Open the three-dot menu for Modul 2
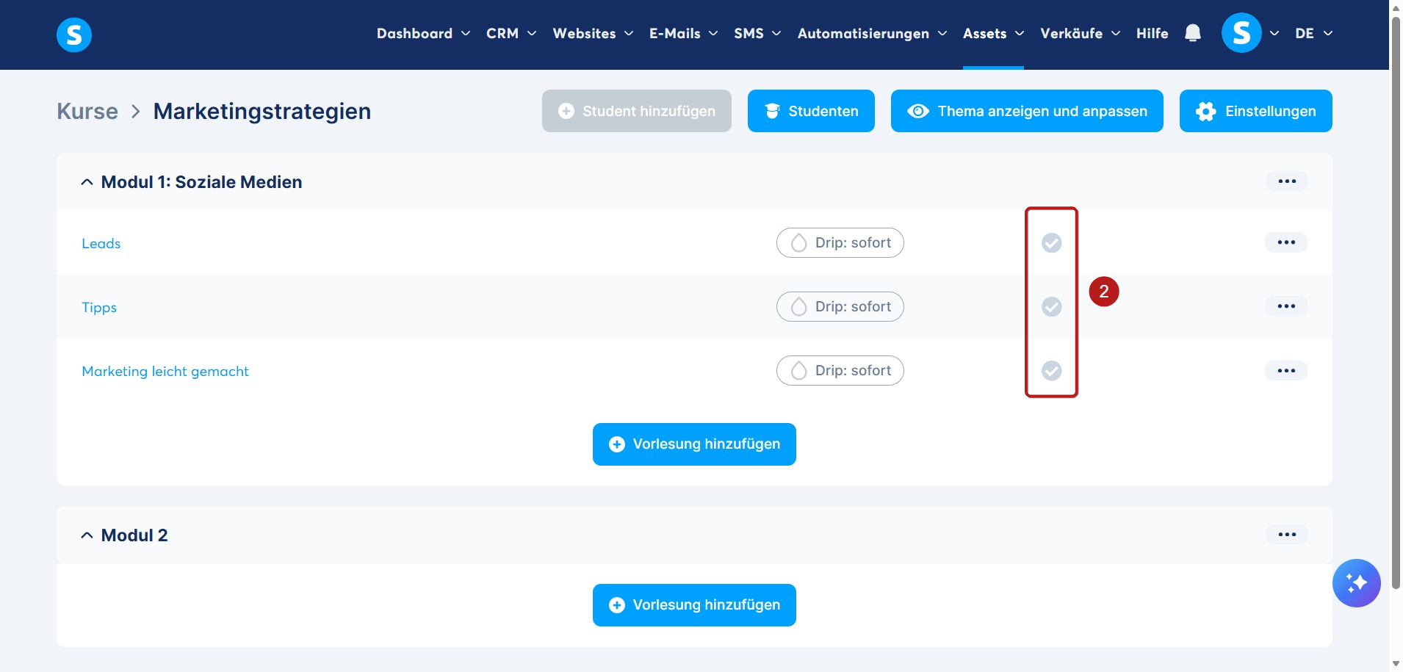Image resolution: width=1403 pixels, height=672 pixels. (1287, 535)
